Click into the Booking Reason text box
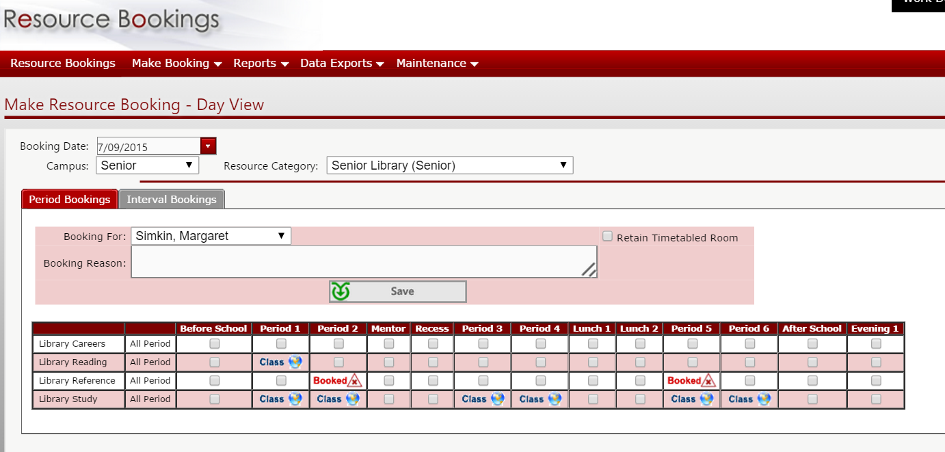The width and height of the screenshot is (945, 452). (363, 263)
